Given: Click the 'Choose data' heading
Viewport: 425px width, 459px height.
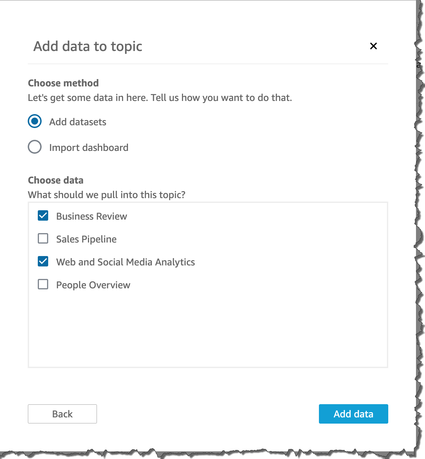Looking at the screenshot, I should 55,180.
